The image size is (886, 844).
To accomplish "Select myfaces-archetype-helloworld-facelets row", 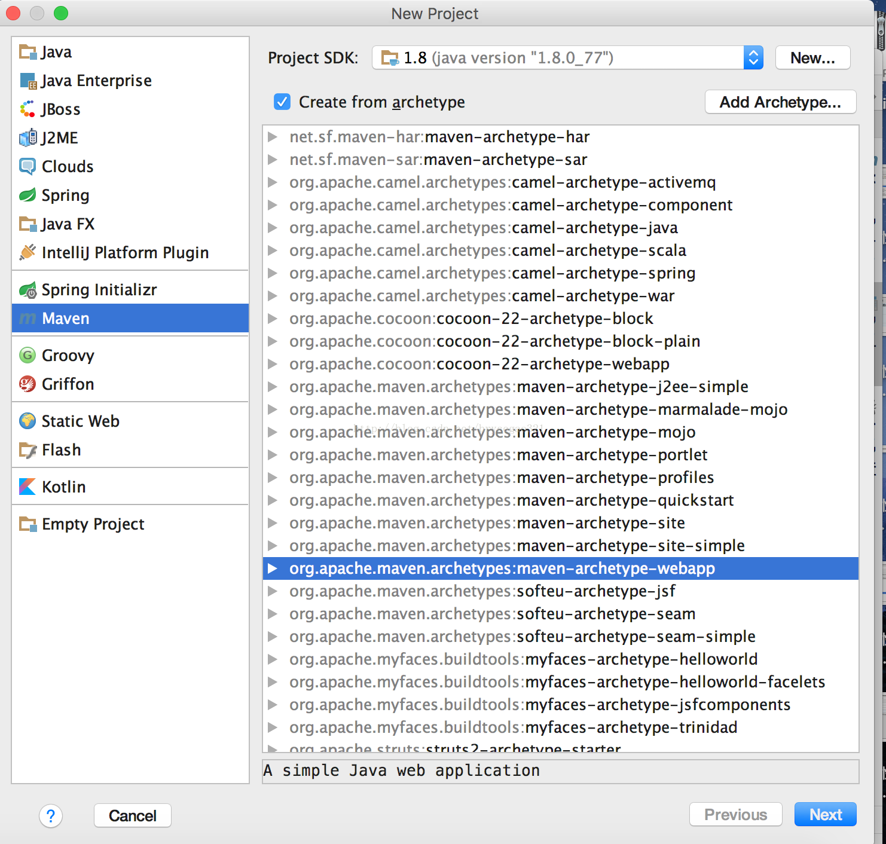I will (561, 682).
